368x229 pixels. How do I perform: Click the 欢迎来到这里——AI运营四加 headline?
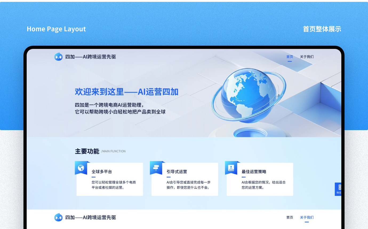point(126,92)
